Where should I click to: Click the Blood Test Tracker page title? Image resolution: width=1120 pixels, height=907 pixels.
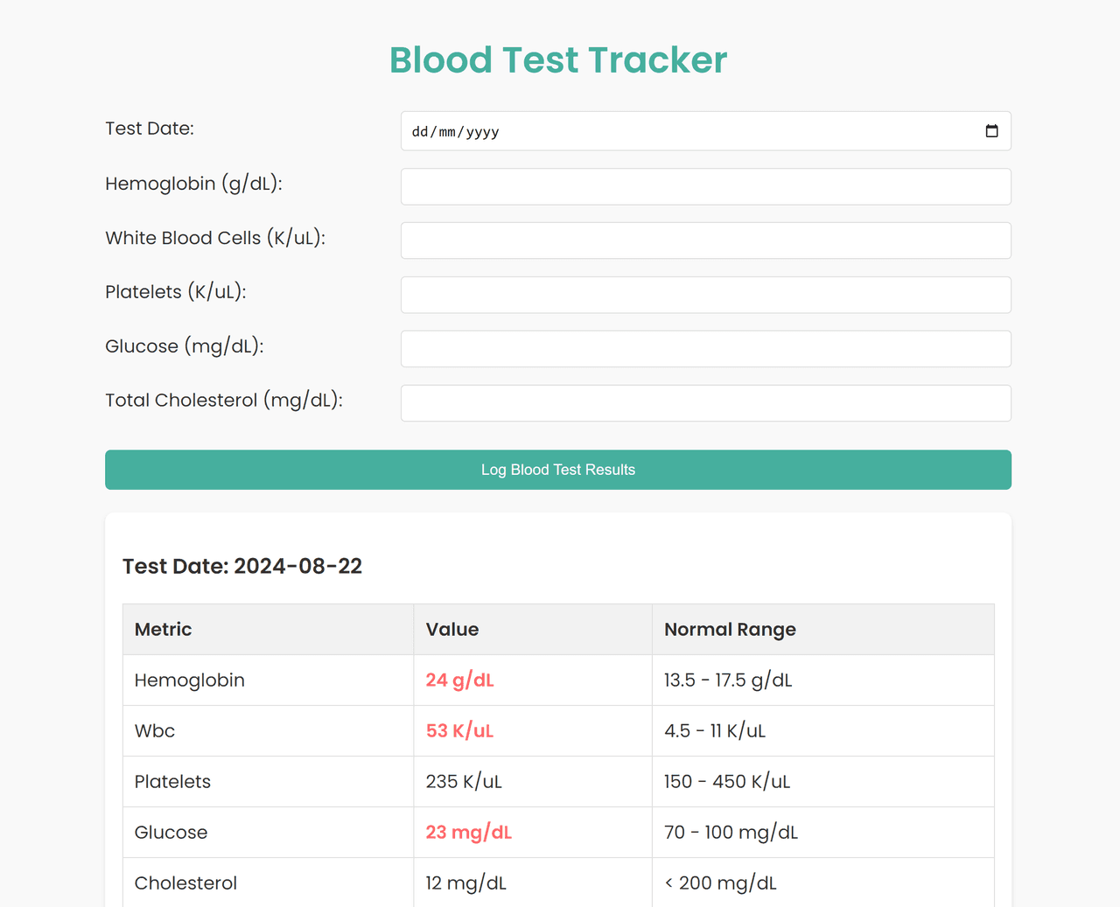558,60
